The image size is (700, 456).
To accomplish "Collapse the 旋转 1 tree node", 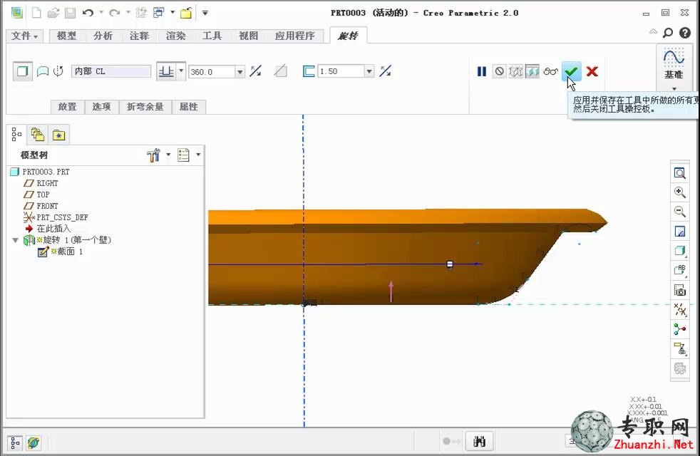I will pyautogui.click(x=15, y=240).
